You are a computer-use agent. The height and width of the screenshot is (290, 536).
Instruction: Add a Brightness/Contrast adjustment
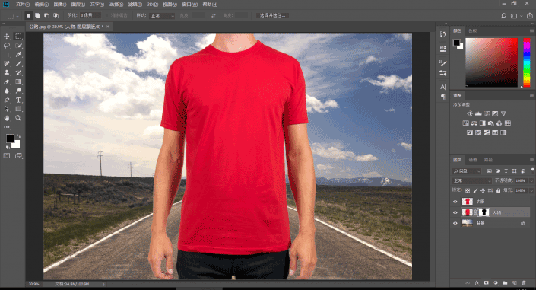[470, 113]
